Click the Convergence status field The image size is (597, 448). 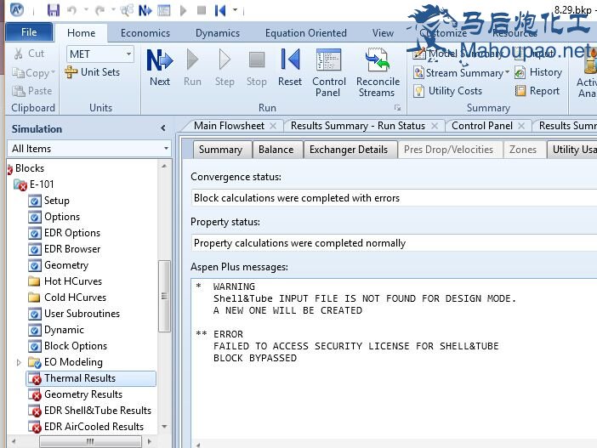394,198
